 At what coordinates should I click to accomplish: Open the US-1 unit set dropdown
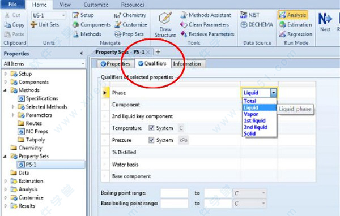click(63, 15)
